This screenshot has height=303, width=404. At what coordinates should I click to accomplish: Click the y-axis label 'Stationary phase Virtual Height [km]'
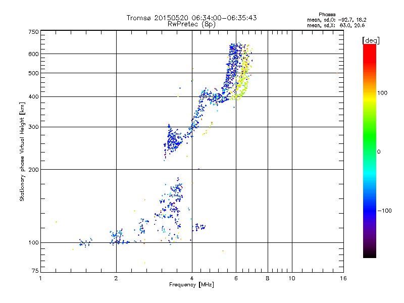click(x=22, y=151)
